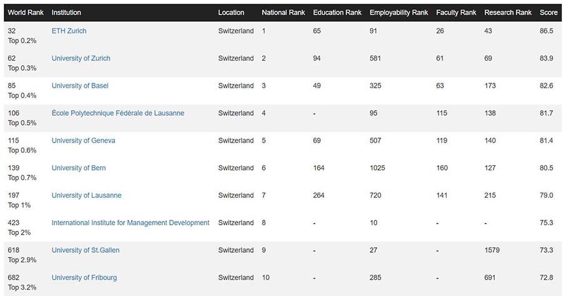
Task: Sort by Faculty Rank column header
Action: [x=456, y=13]
